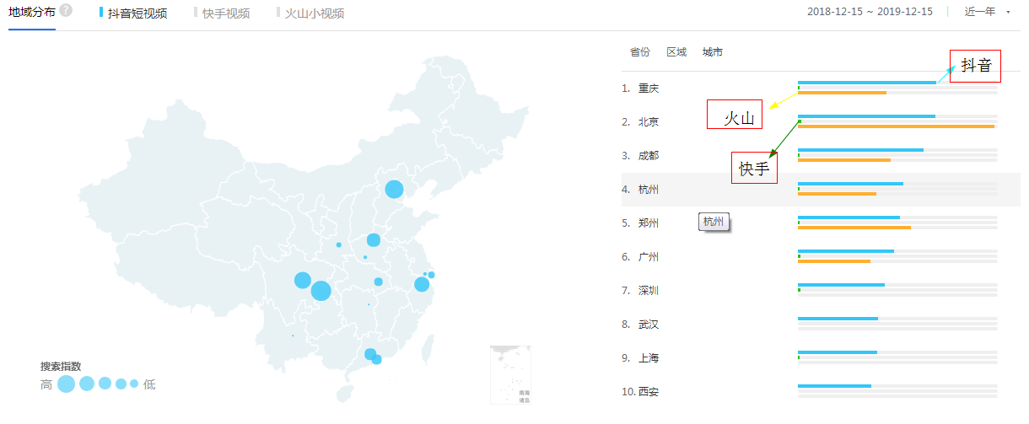Toggle the 抖音短视频 series legend
1029x424 pixels.
(x=137, y=13)
